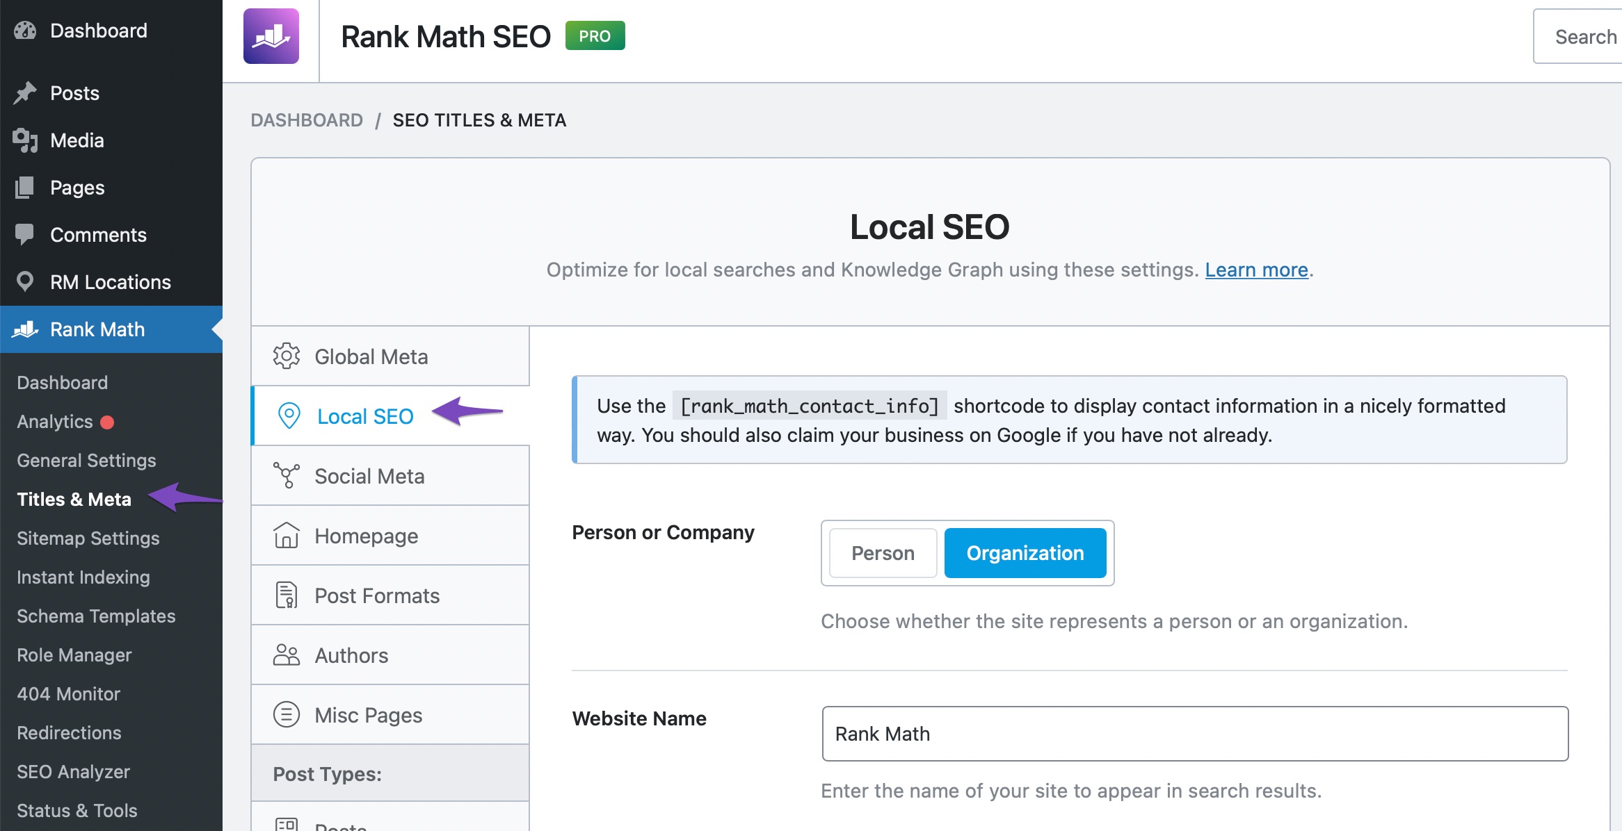The height and width of the screenshot is (831, 1622).
Task: Click the green PRO badge
Action: click(595, 35)
